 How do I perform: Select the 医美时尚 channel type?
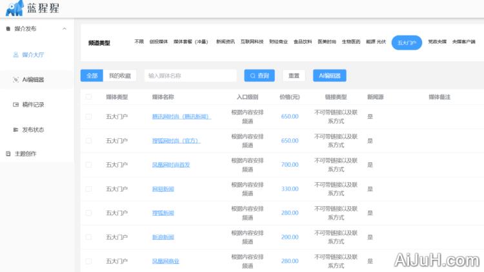[x=327, y=42]
